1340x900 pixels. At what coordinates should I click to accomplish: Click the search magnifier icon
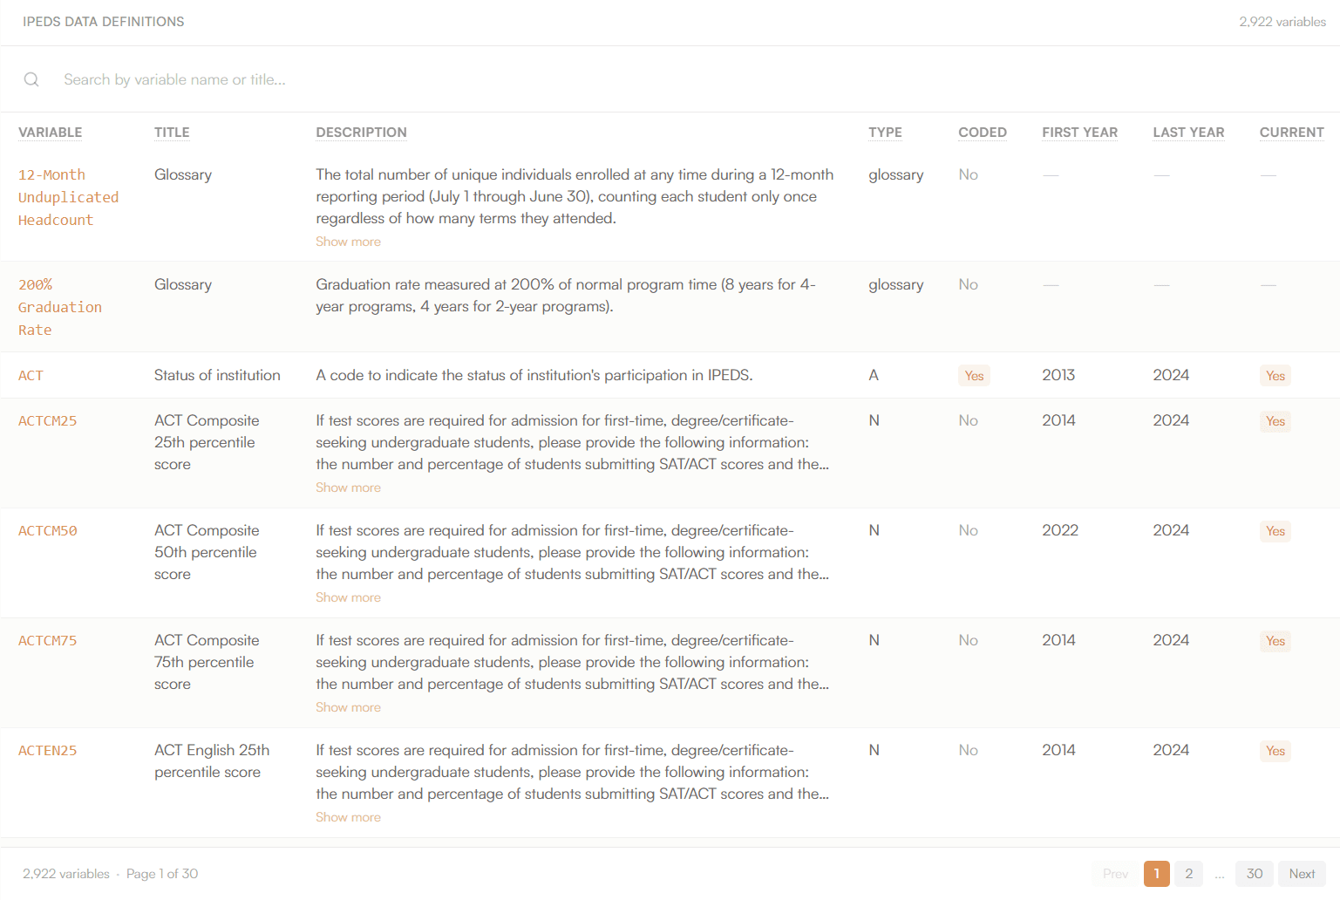coord(31,79)
